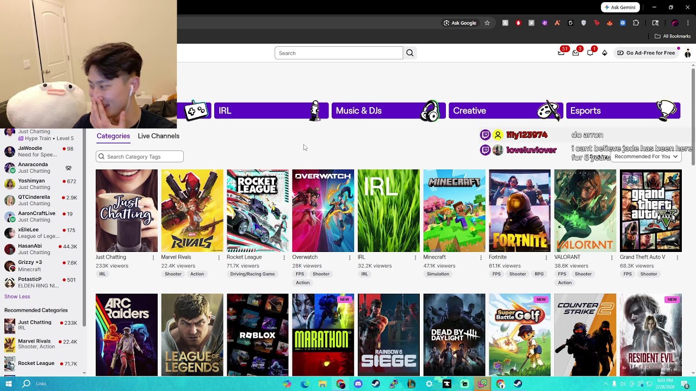Open the Music & DJs category banner

click(389, 111)
